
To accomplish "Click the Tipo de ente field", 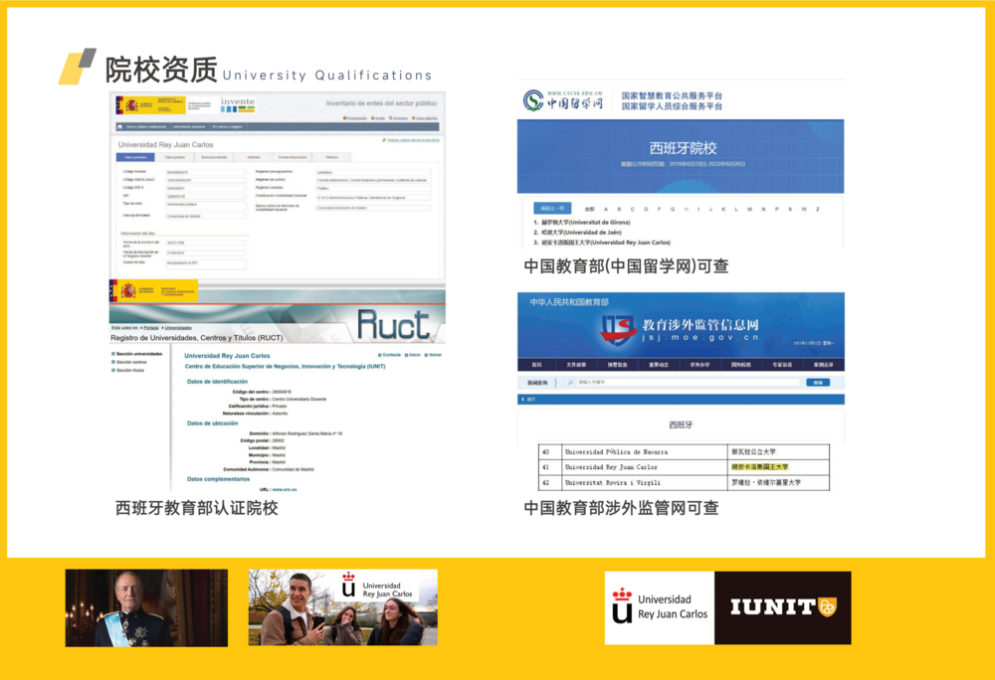I will (x=205, y=206).
